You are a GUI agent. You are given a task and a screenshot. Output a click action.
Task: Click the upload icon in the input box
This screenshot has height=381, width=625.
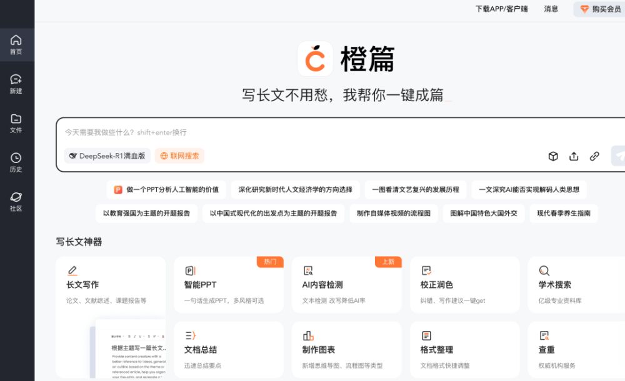pos(574,156)
